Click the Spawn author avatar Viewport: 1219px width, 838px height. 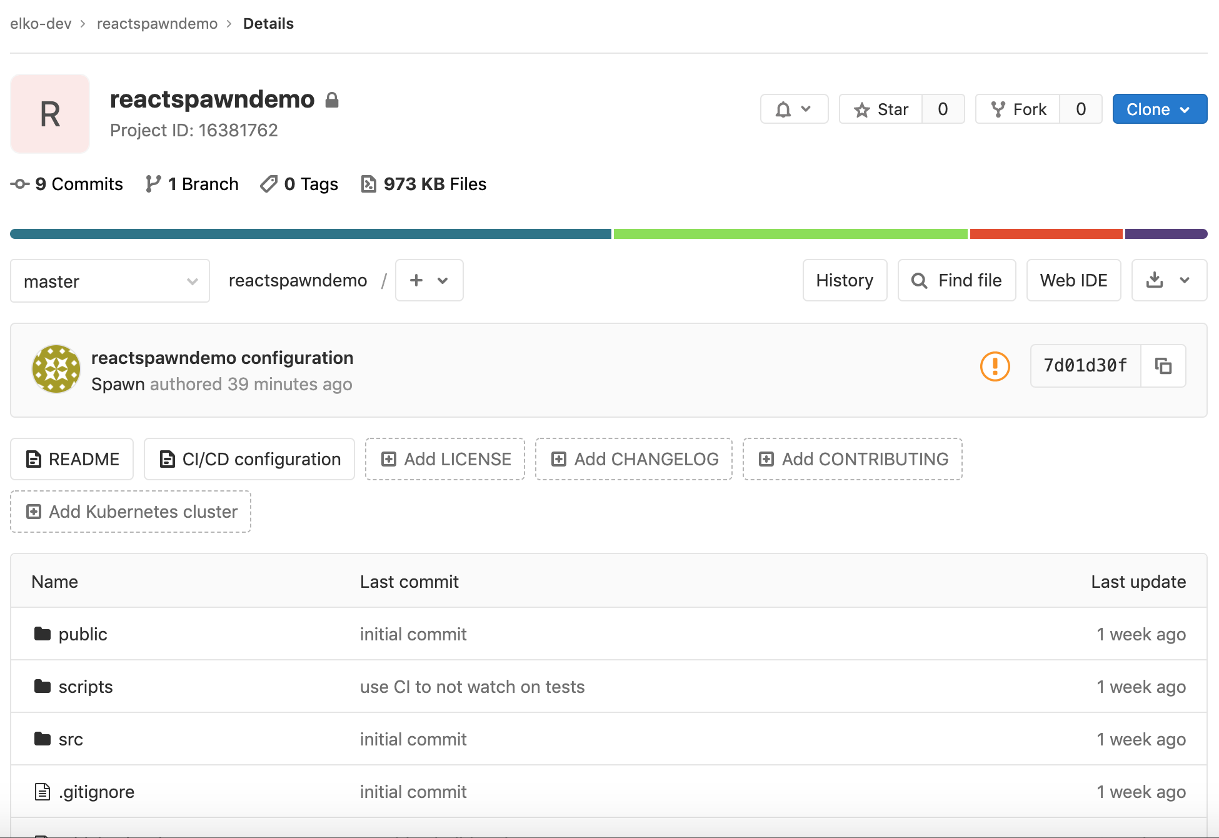tap(56, 369)
